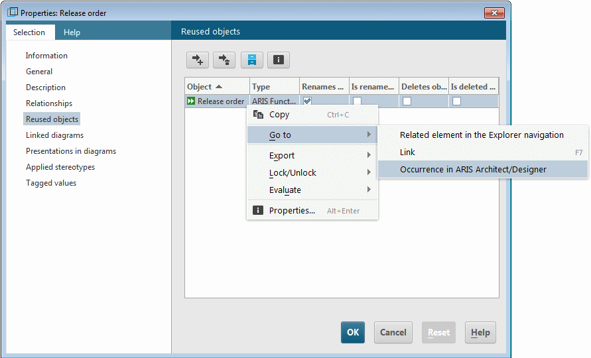Viewport: 591px width, 358px height.
Task: Click the Is deleted column header
Action: pyautogui.click(x=474, y=87)
